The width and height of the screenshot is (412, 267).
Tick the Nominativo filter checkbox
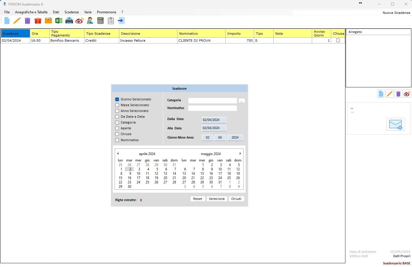coord(117,140)
